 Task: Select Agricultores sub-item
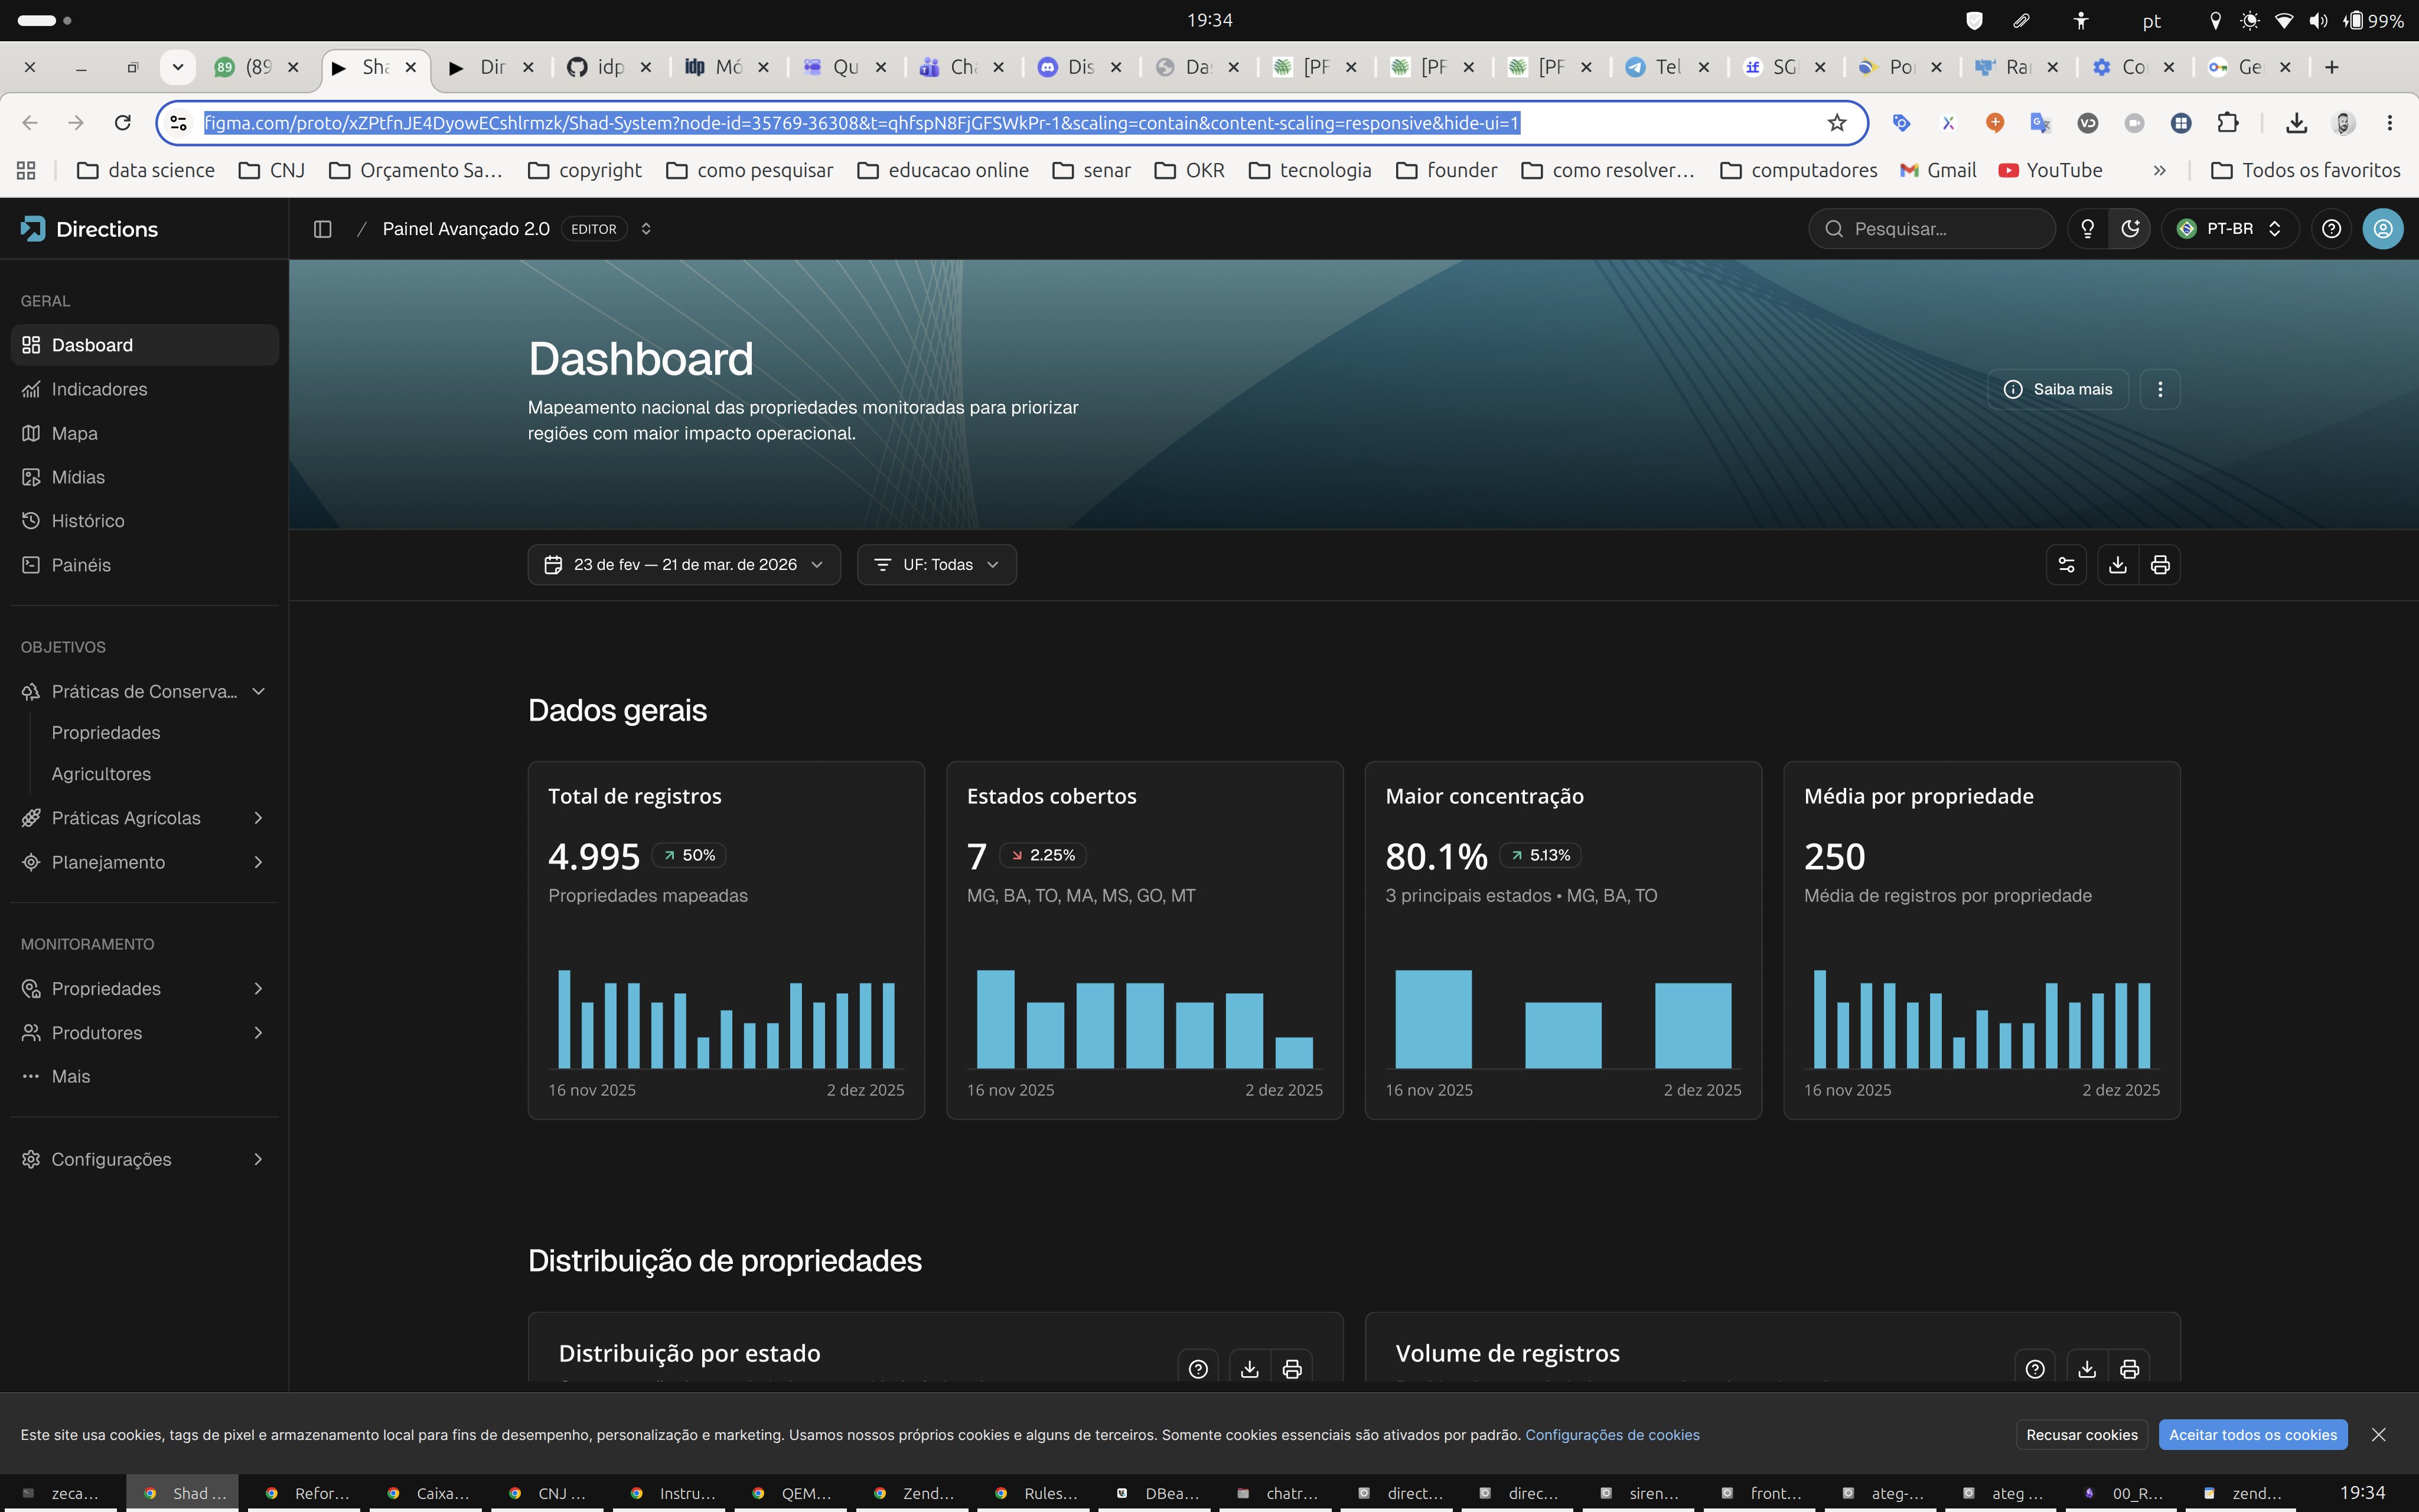click(x=101, y=774)
